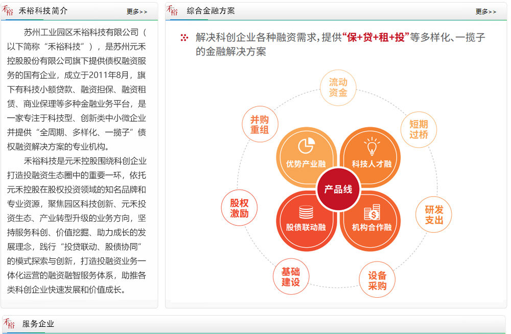Click the central 产品线 red circle
This screenshot has width=511, height=334.
(338, 189)
